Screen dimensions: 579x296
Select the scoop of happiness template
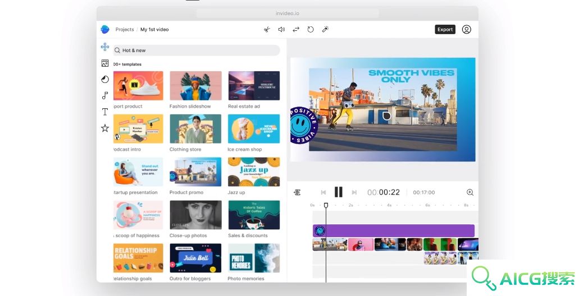pyautogui.click(x=138, y=215)
